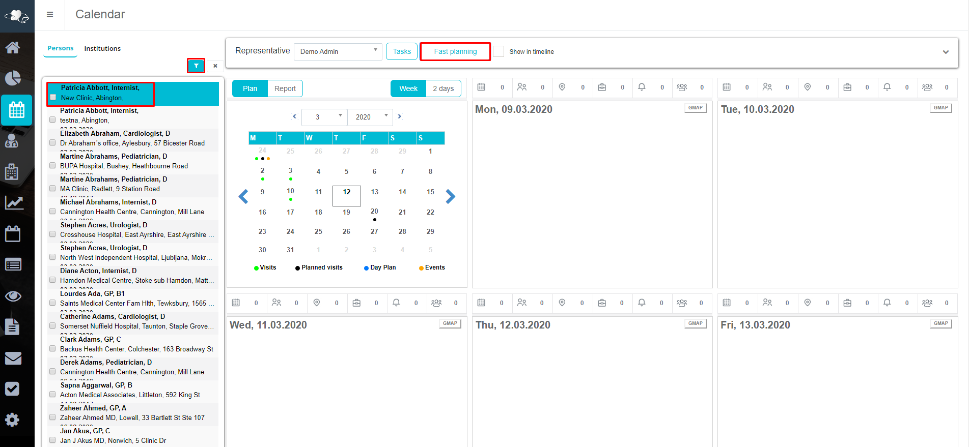Enable the Show in timeline checkbox
Image resolution: width=969 pixels, height=447 pixels.
click(x=499, y=52)
